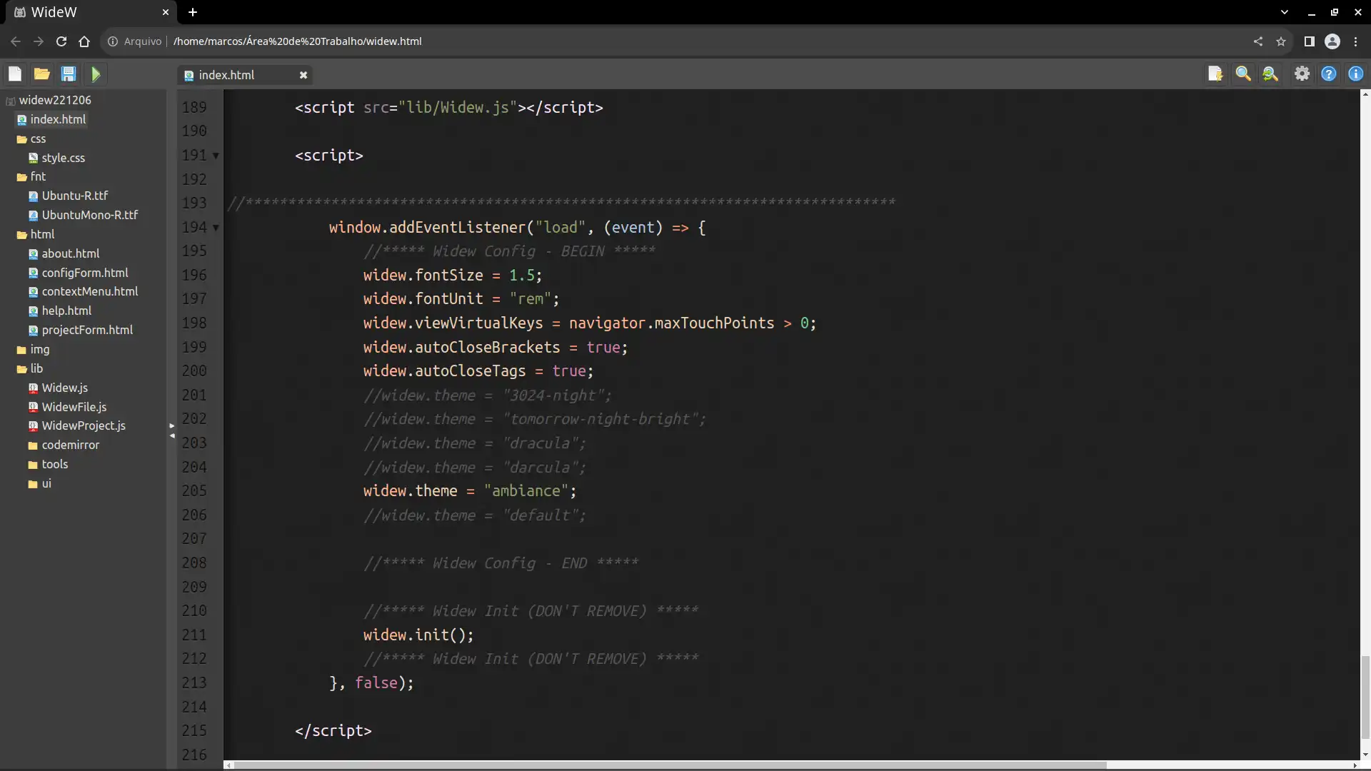Click the Extensions icon in toolbar
Screen dimensions: 1371x771
1308,41
